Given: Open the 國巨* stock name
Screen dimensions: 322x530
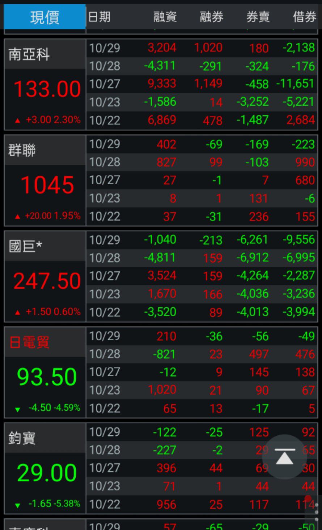Looking at the screenshot, I should pos(25,246).
